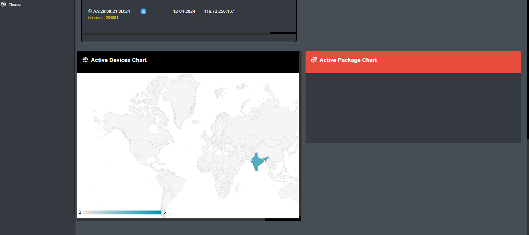Click the IP address 116.72.250.137
The height and width of the screenshot is (235, 529).
pyautogui.click(x=219, y=11)
